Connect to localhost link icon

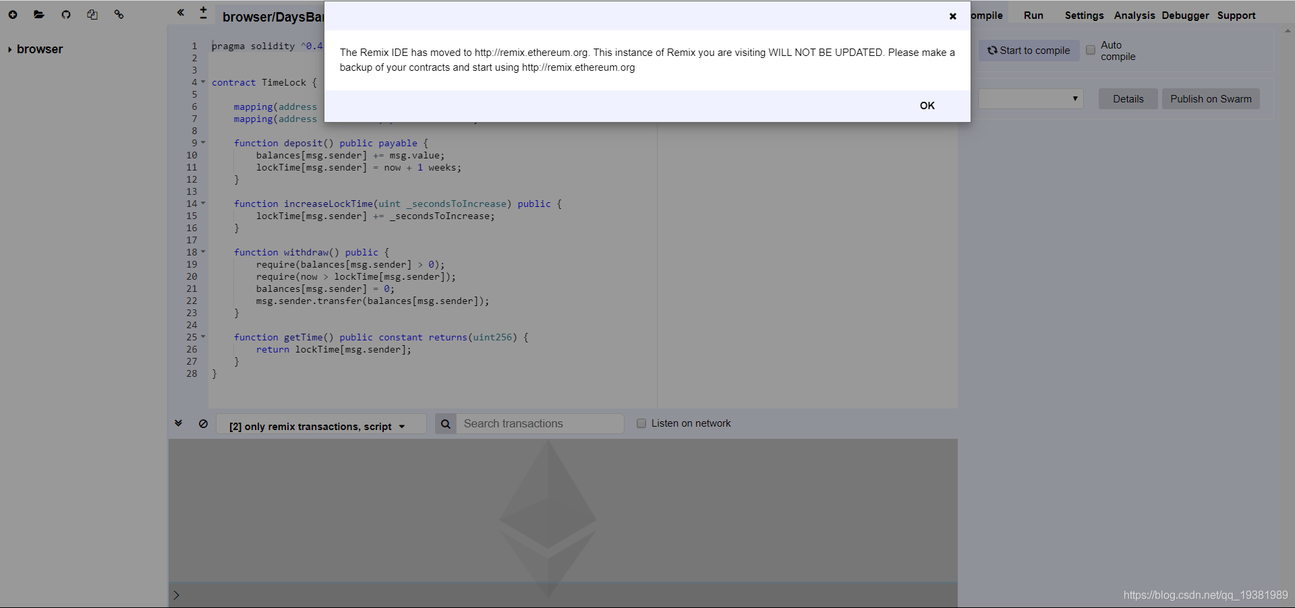click(119, 14)
